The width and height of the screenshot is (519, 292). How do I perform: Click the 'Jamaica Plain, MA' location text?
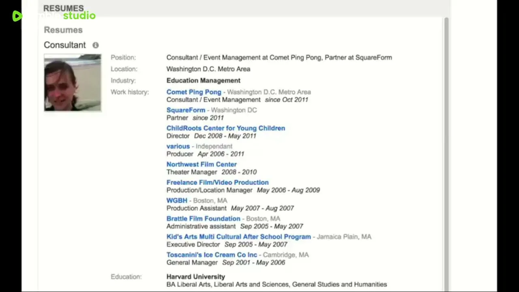(344, 237)
